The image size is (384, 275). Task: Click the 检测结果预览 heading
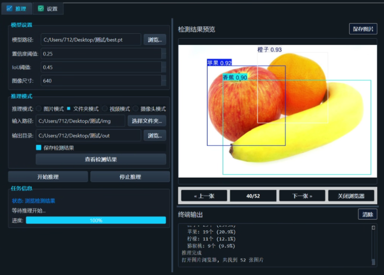click(197, 29)
